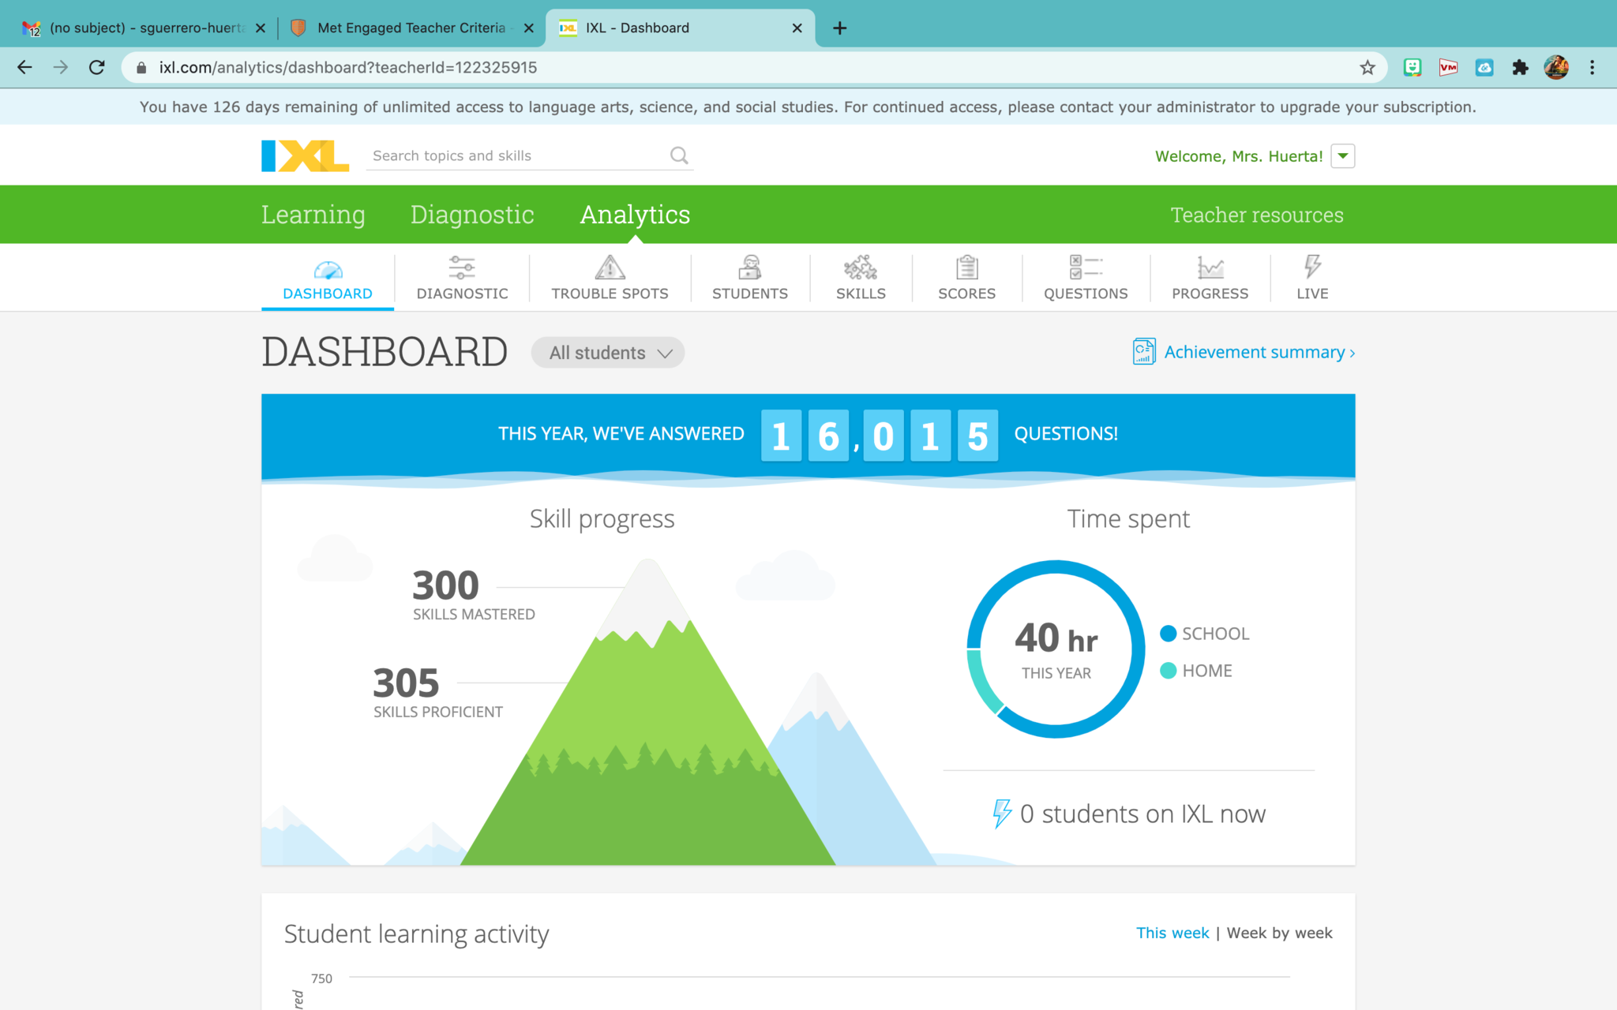Viewport: 1617px width, 1010px height.
Task: Toggle the HOME legend dot
Action: (1169, 671)
